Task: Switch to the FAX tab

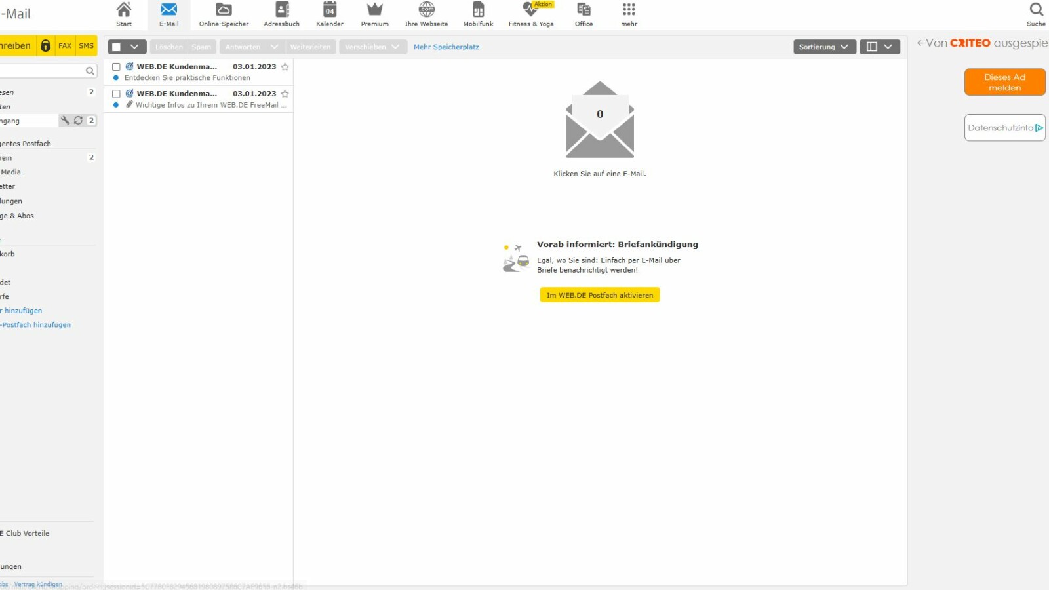Action: [65, 45]
